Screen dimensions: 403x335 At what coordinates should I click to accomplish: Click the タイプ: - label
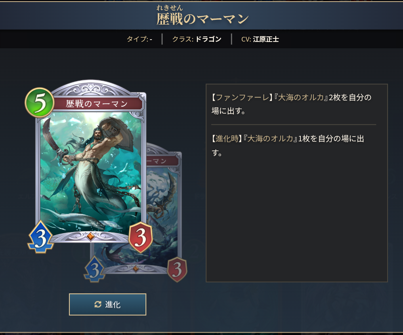click(x=139, y=39)
